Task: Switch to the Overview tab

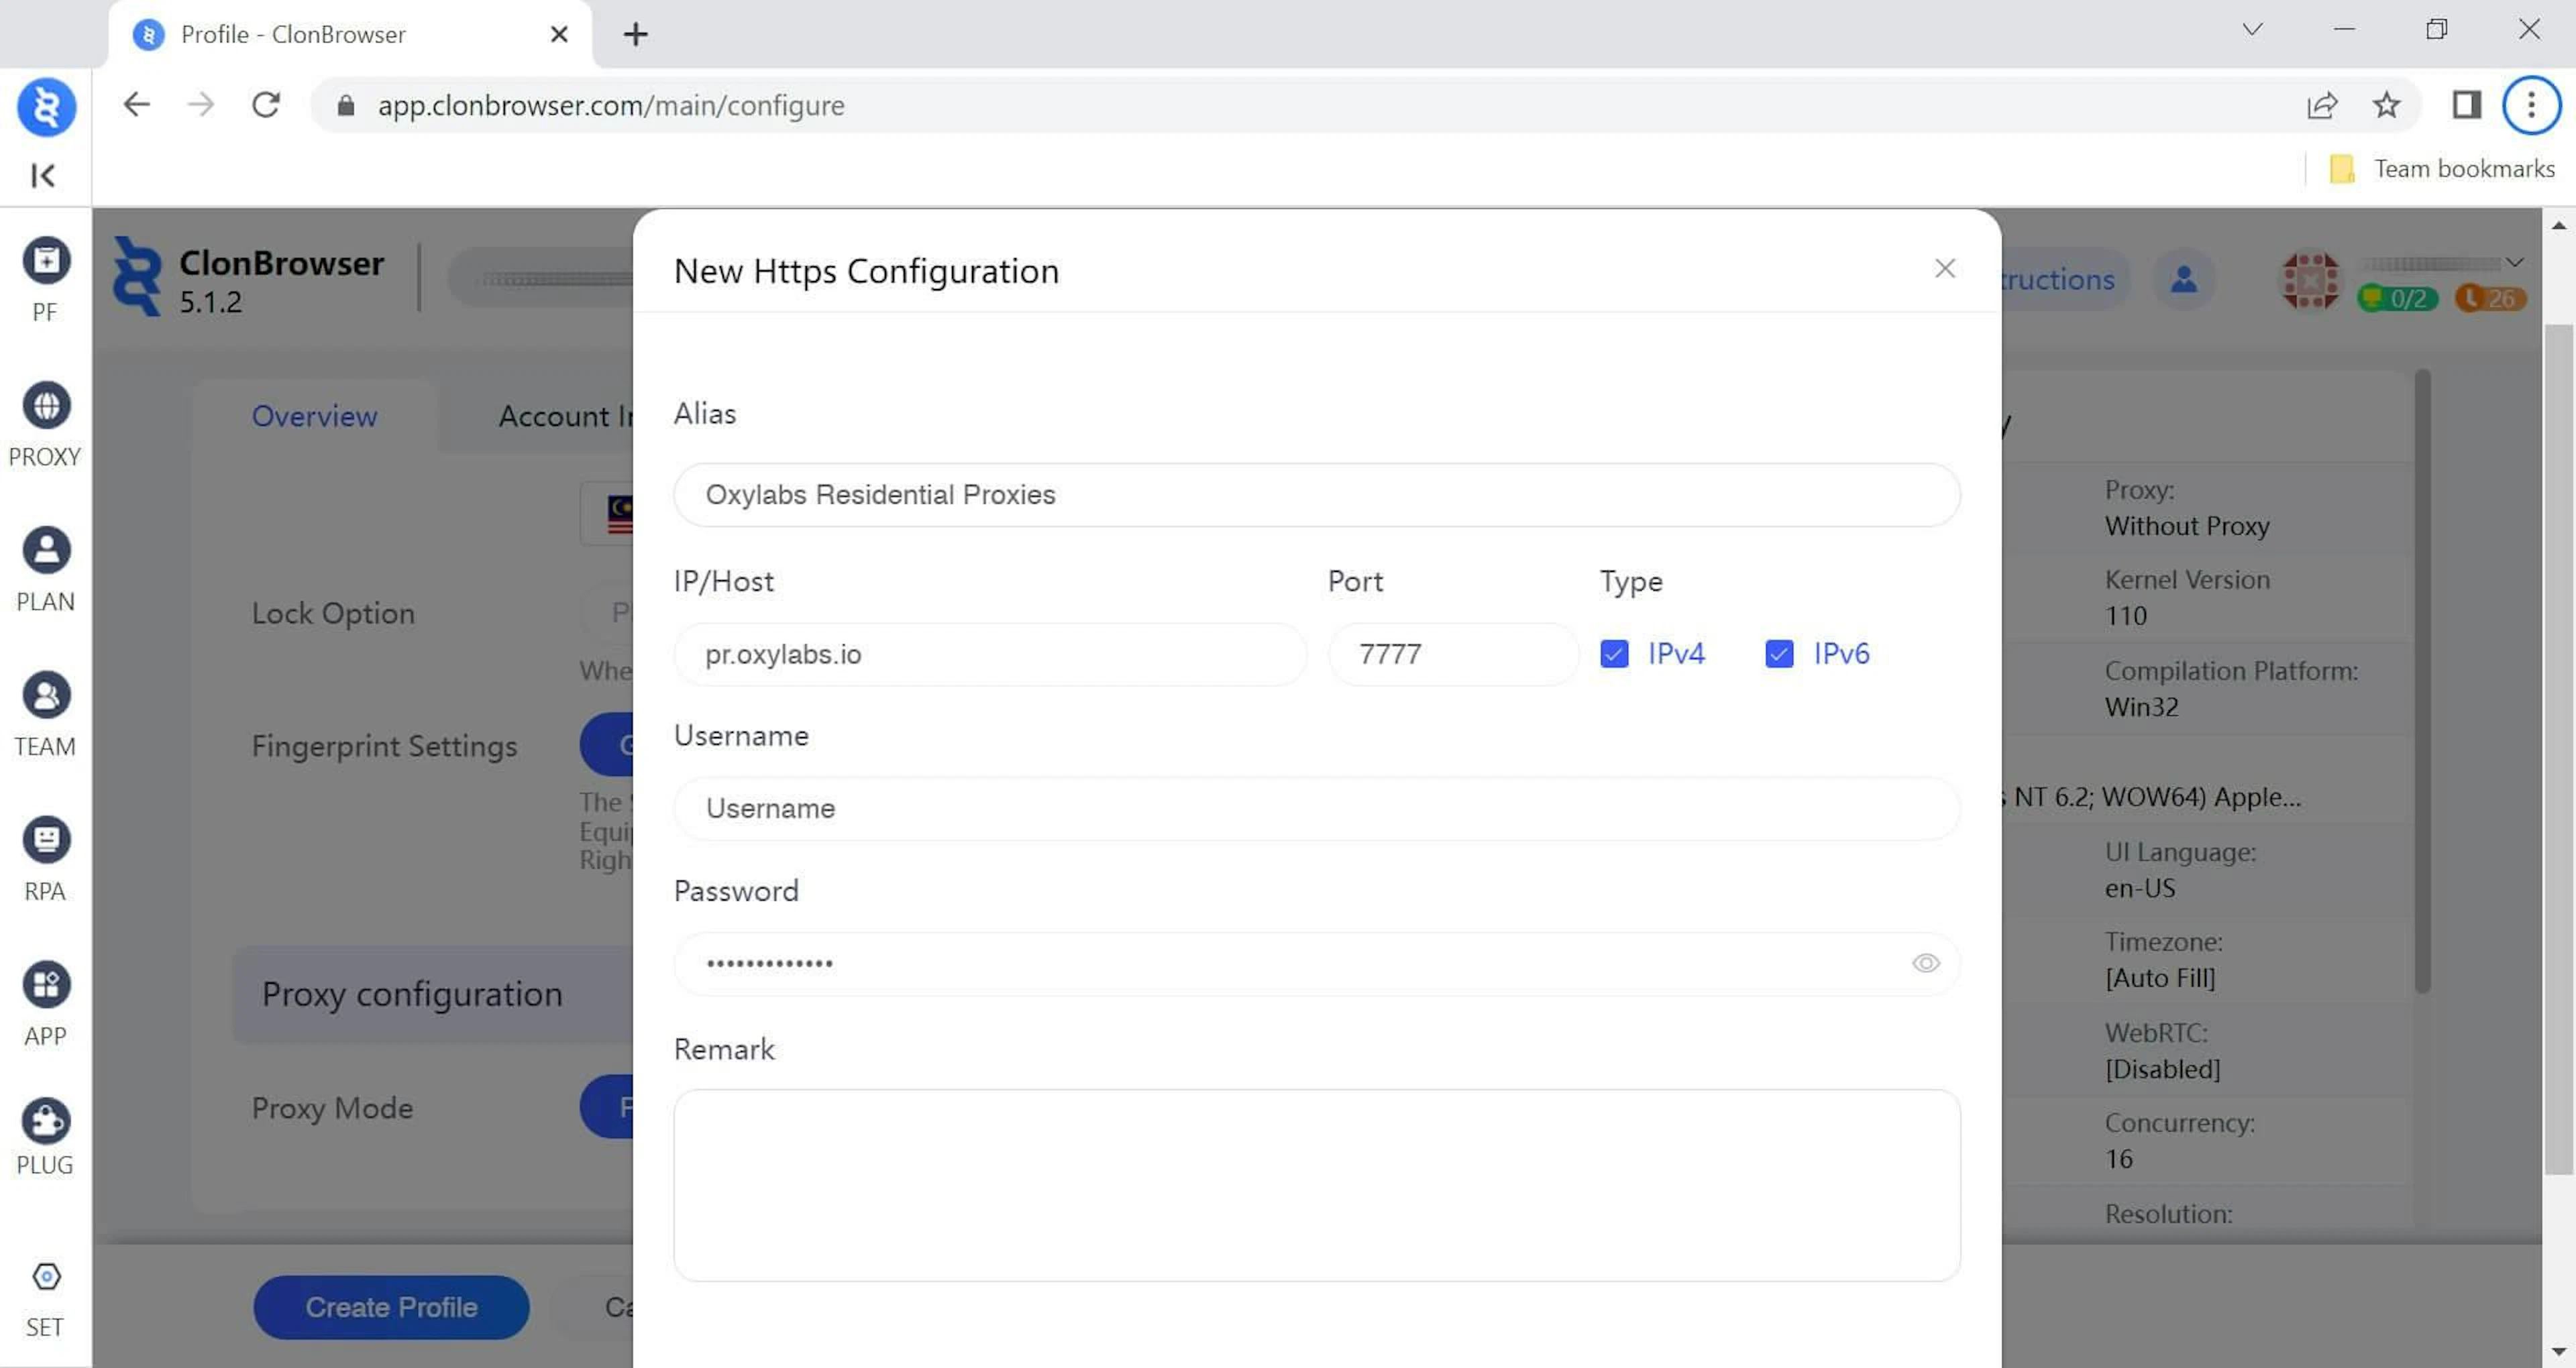Action: click(x=314, y=416)
